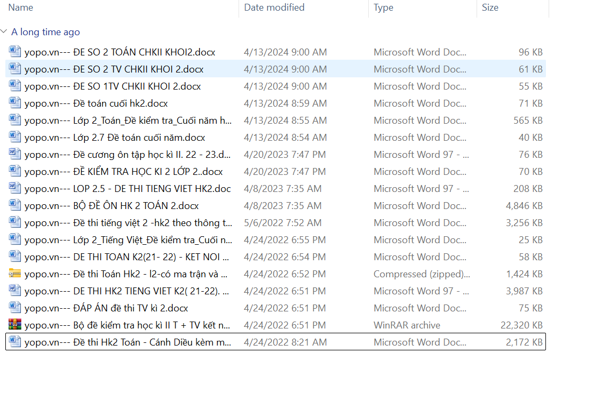Select Đề thi Hk2 Toán - Cánh Diều file
610x409 pixels.
[x=128, y=342]
